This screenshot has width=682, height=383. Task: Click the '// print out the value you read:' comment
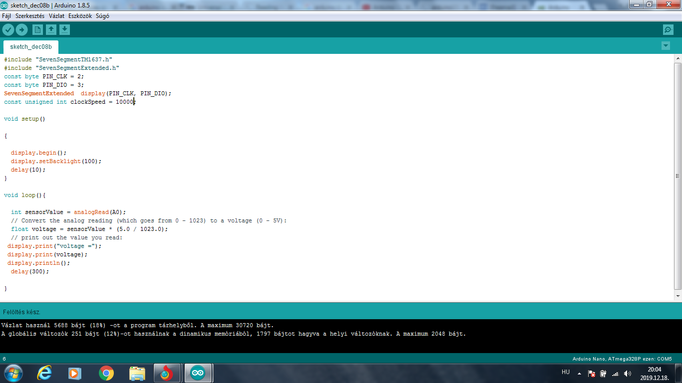point(66,237)
